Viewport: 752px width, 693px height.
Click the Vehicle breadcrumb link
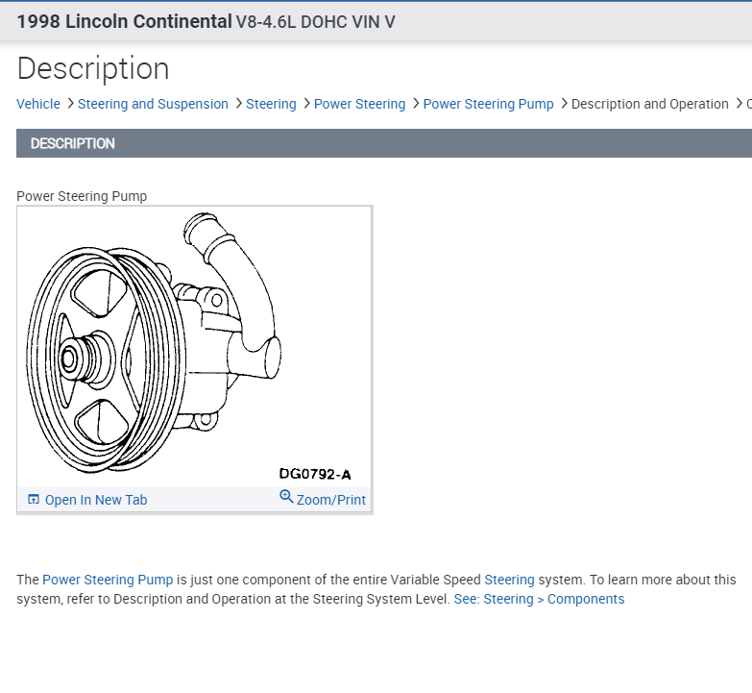(38, 104)
